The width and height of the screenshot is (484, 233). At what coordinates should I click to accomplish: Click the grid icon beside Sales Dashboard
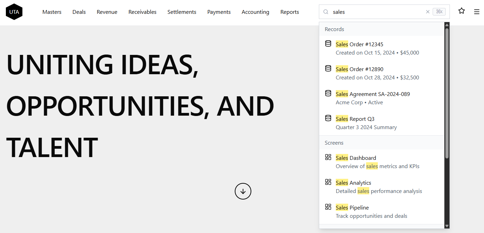coord(328,157)
